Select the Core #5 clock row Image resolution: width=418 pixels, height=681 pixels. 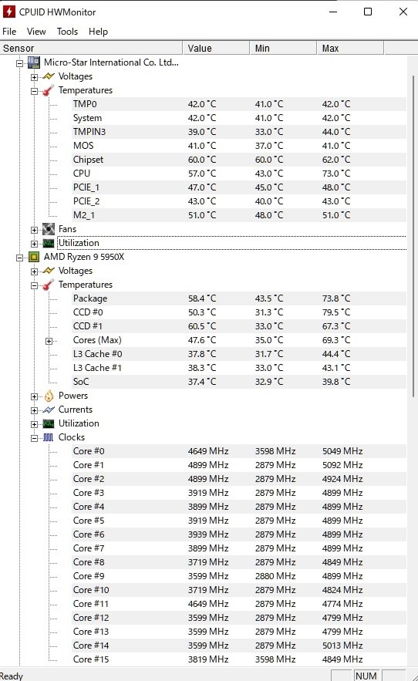(239, 521)
